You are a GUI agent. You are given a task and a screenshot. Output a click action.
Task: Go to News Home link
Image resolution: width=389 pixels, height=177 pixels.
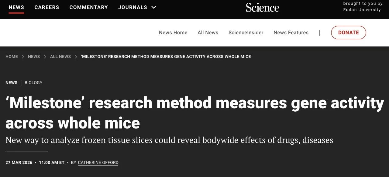[x=173, y=33]
